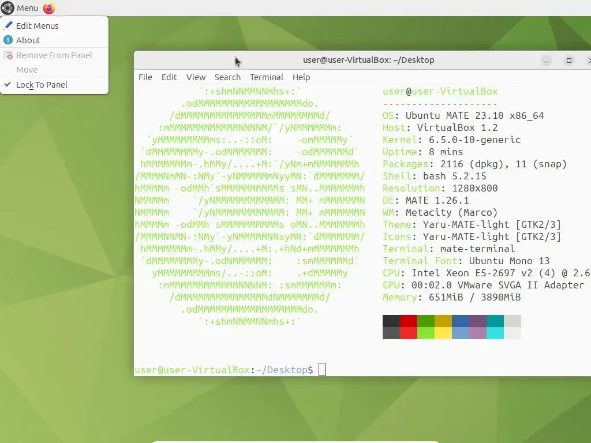This screenshot has width=591, height=443.
Task: Click the purple color block
Action: click(x=478, y=321)
